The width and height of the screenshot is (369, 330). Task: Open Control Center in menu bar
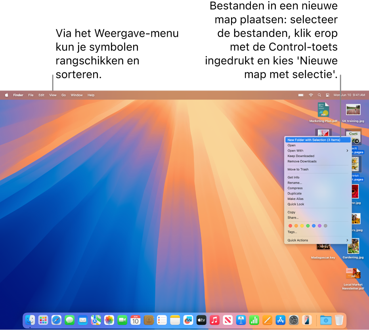(327, 95)
